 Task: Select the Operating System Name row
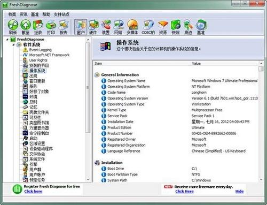tap(179, 81)
